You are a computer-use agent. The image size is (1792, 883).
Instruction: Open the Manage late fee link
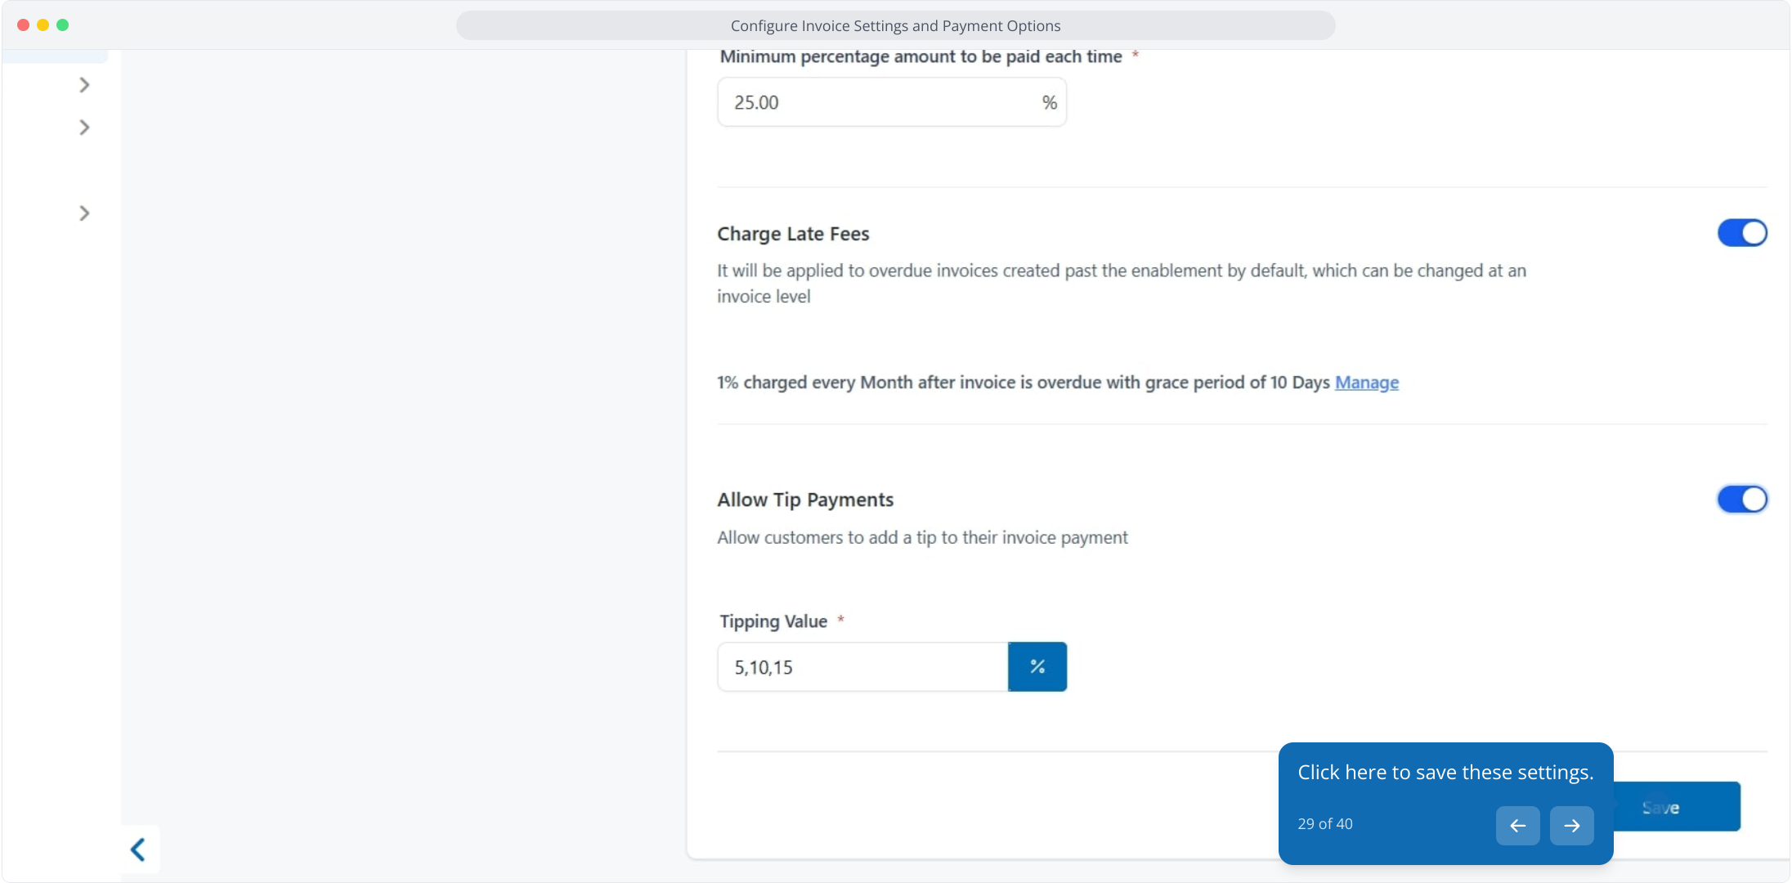tap(1366, 383)
